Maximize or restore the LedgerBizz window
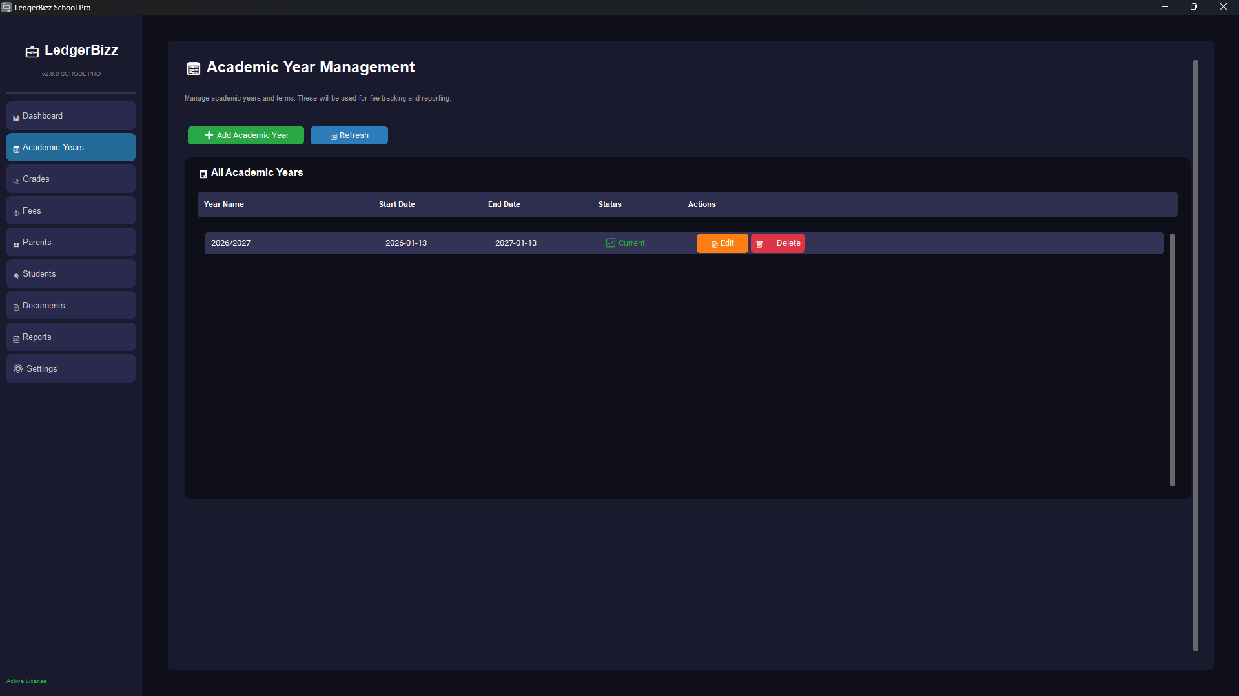Image resolution: width=1239 pixels, height=696 pixels. [x=1194, y=7]
